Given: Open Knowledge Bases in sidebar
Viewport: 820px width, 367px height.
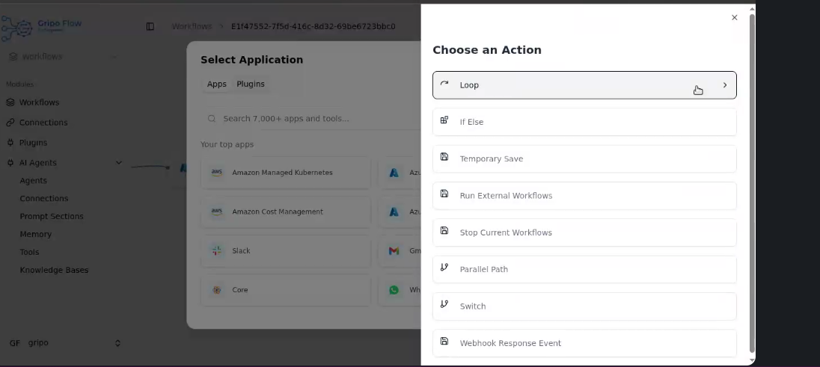Looking at the screenshot, I should (54, 271).
